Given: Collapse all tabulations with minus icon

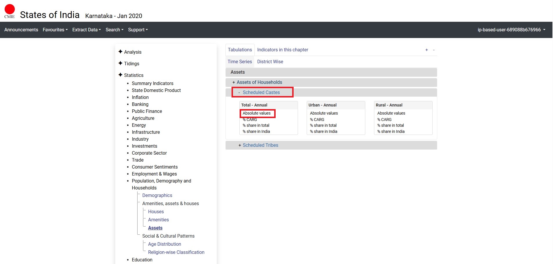Looking at the screenshot, I should tap(434, 50).
